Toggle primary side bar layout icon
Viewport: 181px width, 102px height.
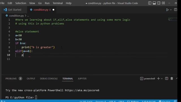pyautogui.click(x=150, y=3)
